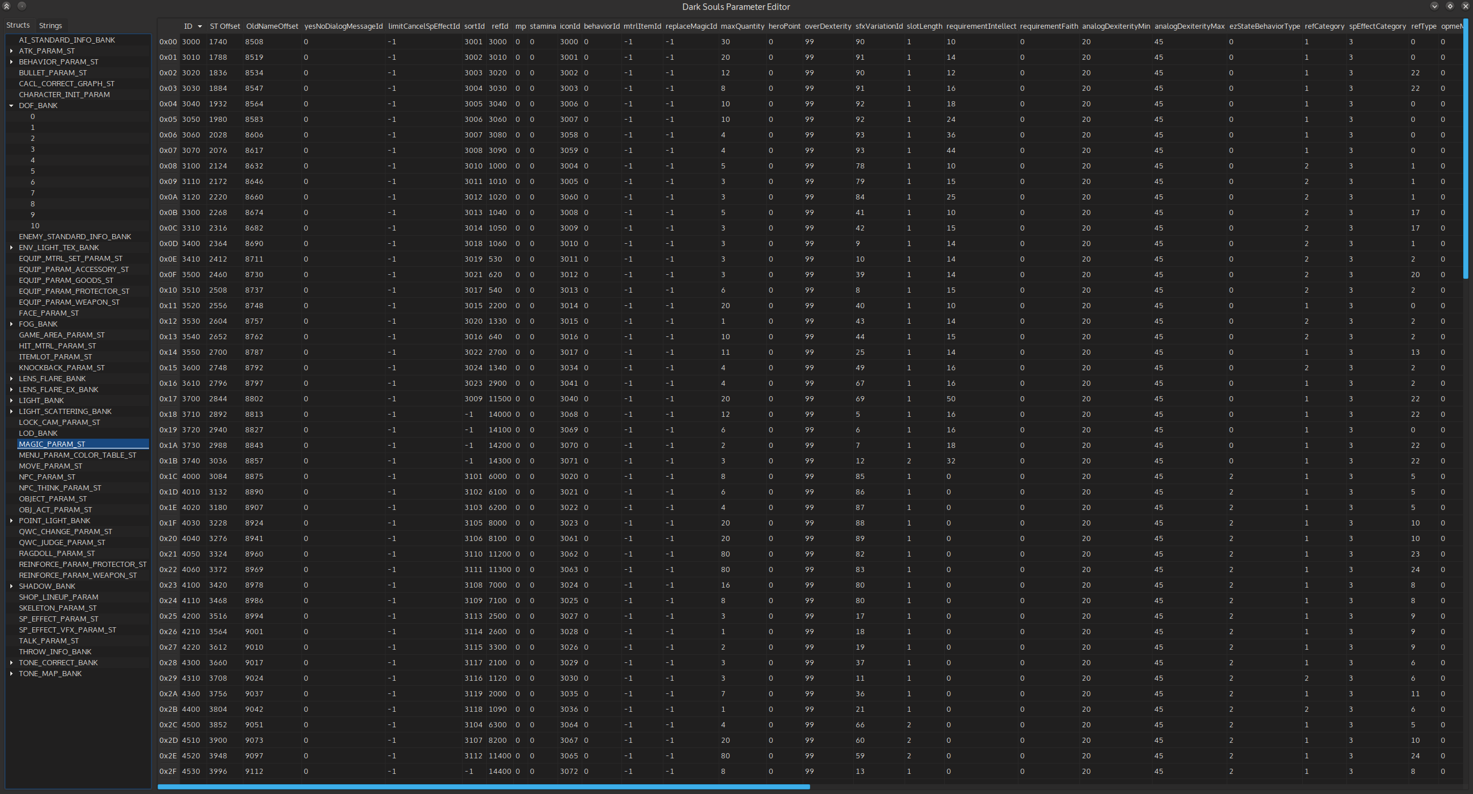The image size is (1473, 794).
Task: Expand the SHADOW_BANK tree node
Action: coord(12,586)
